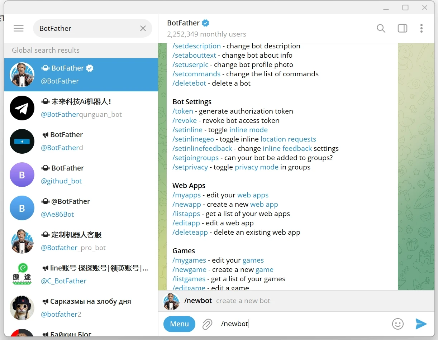The width and height of the screenshot is (438, 340).
Task: Open the @C_BotFather channel result
Action: click(x=81, y=274)
